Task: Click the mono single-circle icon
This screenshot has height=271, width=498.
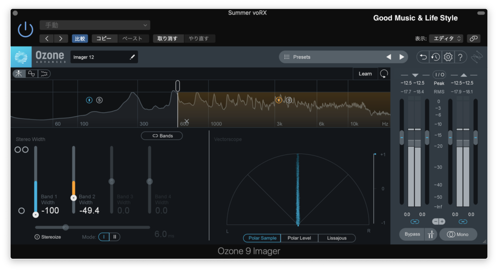Action: pyautogui.click(x=21, y=210)
